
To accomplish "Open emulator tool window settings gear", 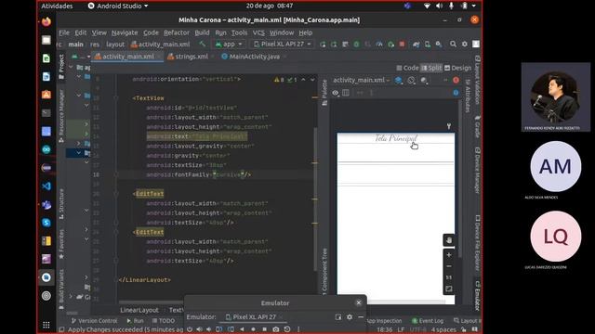I will point(350,317).
